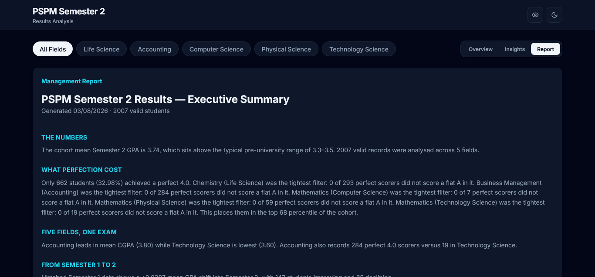
Task: Filter results by Accounting field
Action: click(154, 49)
